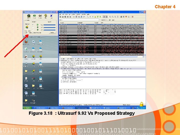This screenshot has height=135, width=180.
Task: Collapse the Ethernet II tree node
Action: click(60, 60)
